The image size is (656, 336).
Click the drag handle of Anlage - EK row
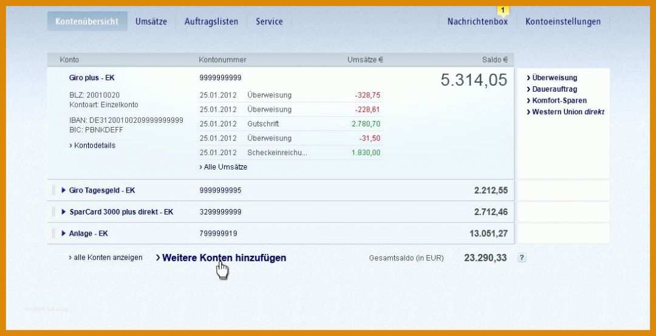point(53,233)
